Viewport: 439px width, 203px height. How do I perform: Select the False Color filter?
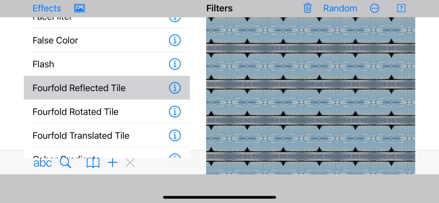(55, 40)
